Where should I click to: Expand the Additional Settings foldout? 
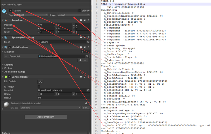pyautogui.click(x=14, y=72)
